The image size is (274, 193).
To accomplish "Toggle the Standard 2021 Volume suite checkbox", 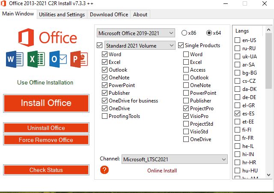I will pos(99,45).
